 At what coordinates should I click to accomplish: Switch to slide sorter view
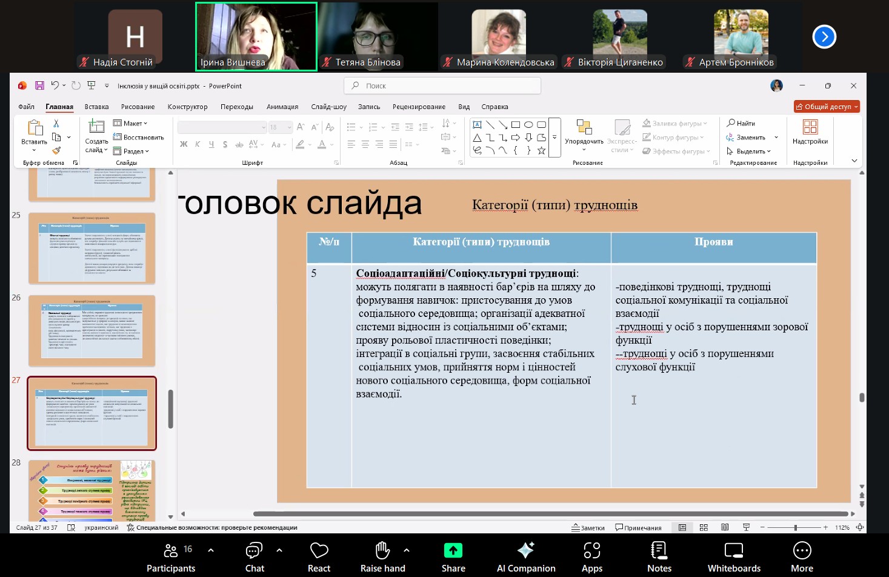pyautogui.click(x=704, y=527)
